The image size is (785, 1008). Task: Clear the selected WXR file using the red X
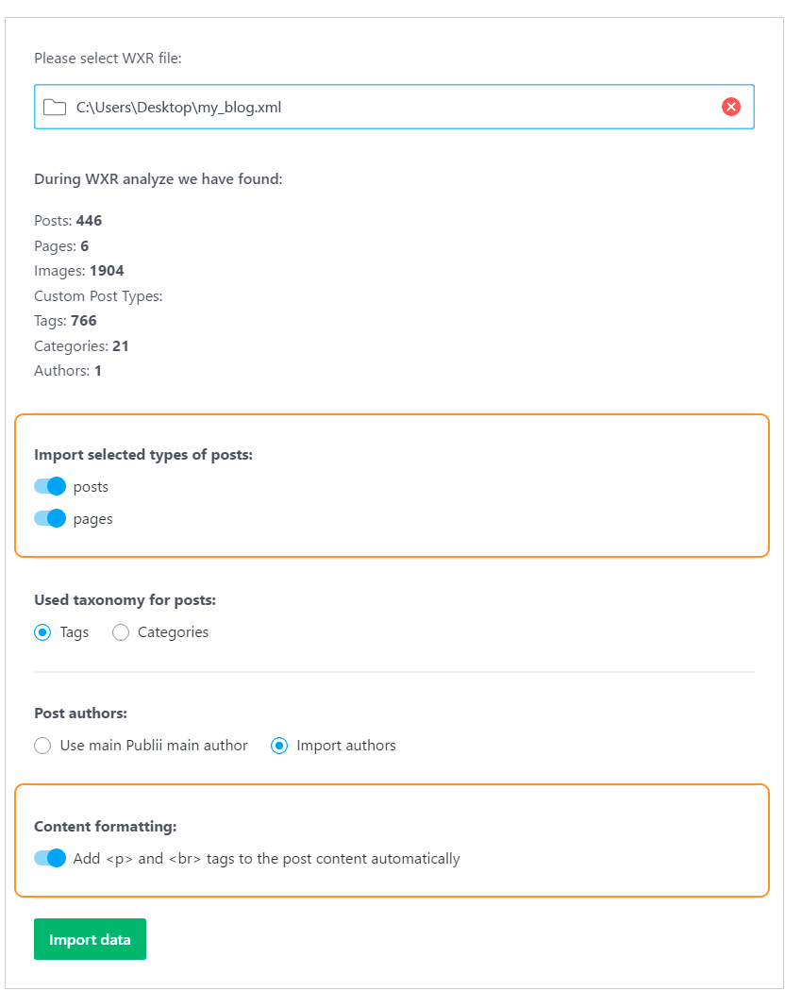click(x=731, y=106)
